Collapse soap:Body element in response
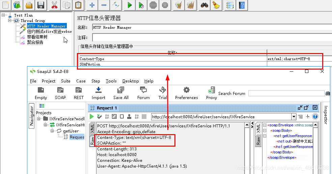Viewport: 332px width, 174px height. [x=265, y=130]
